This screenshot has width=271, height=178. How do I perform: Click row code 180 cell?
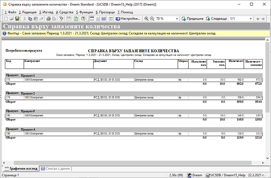coord(14,116)
